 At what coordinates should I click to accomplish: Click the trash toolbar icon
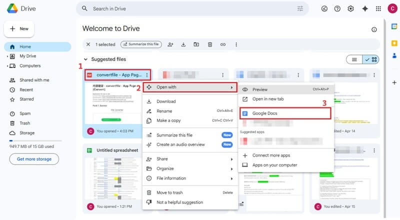tap(210, 44)
